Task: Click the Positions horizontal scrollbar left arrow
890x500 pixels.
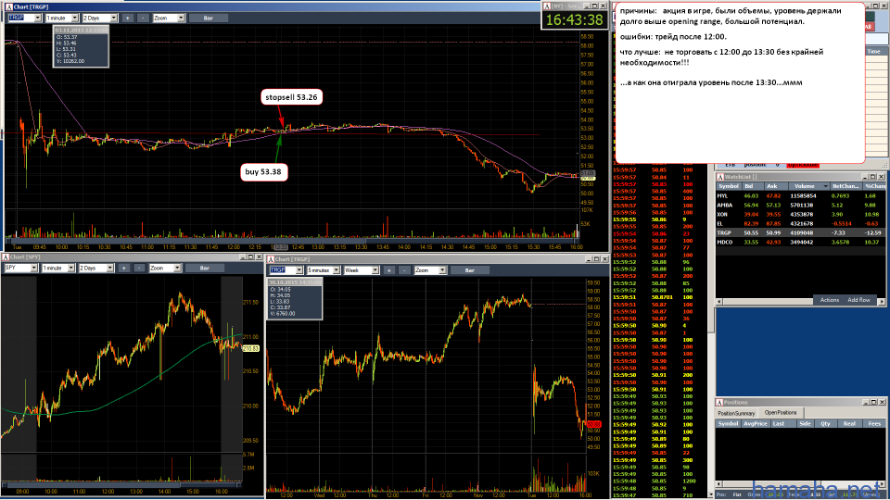Action: pos(719,484)
